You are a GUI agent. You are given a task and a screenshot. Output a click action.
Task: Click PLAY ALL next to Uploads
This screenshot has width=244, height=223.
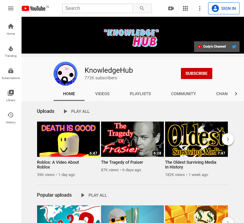click(x=80, y=111)
